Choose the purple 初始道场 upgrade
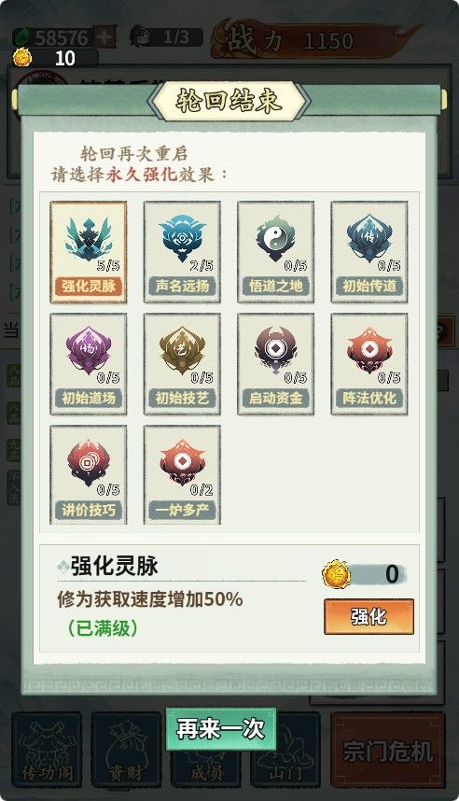This screenshot has width=459, height=801. (x=89, y=364)
